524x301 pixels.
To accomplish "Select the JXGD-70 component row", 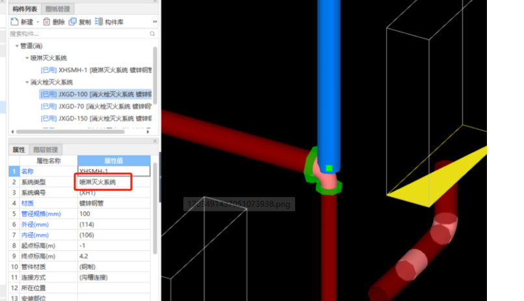I will coord(96,106).
